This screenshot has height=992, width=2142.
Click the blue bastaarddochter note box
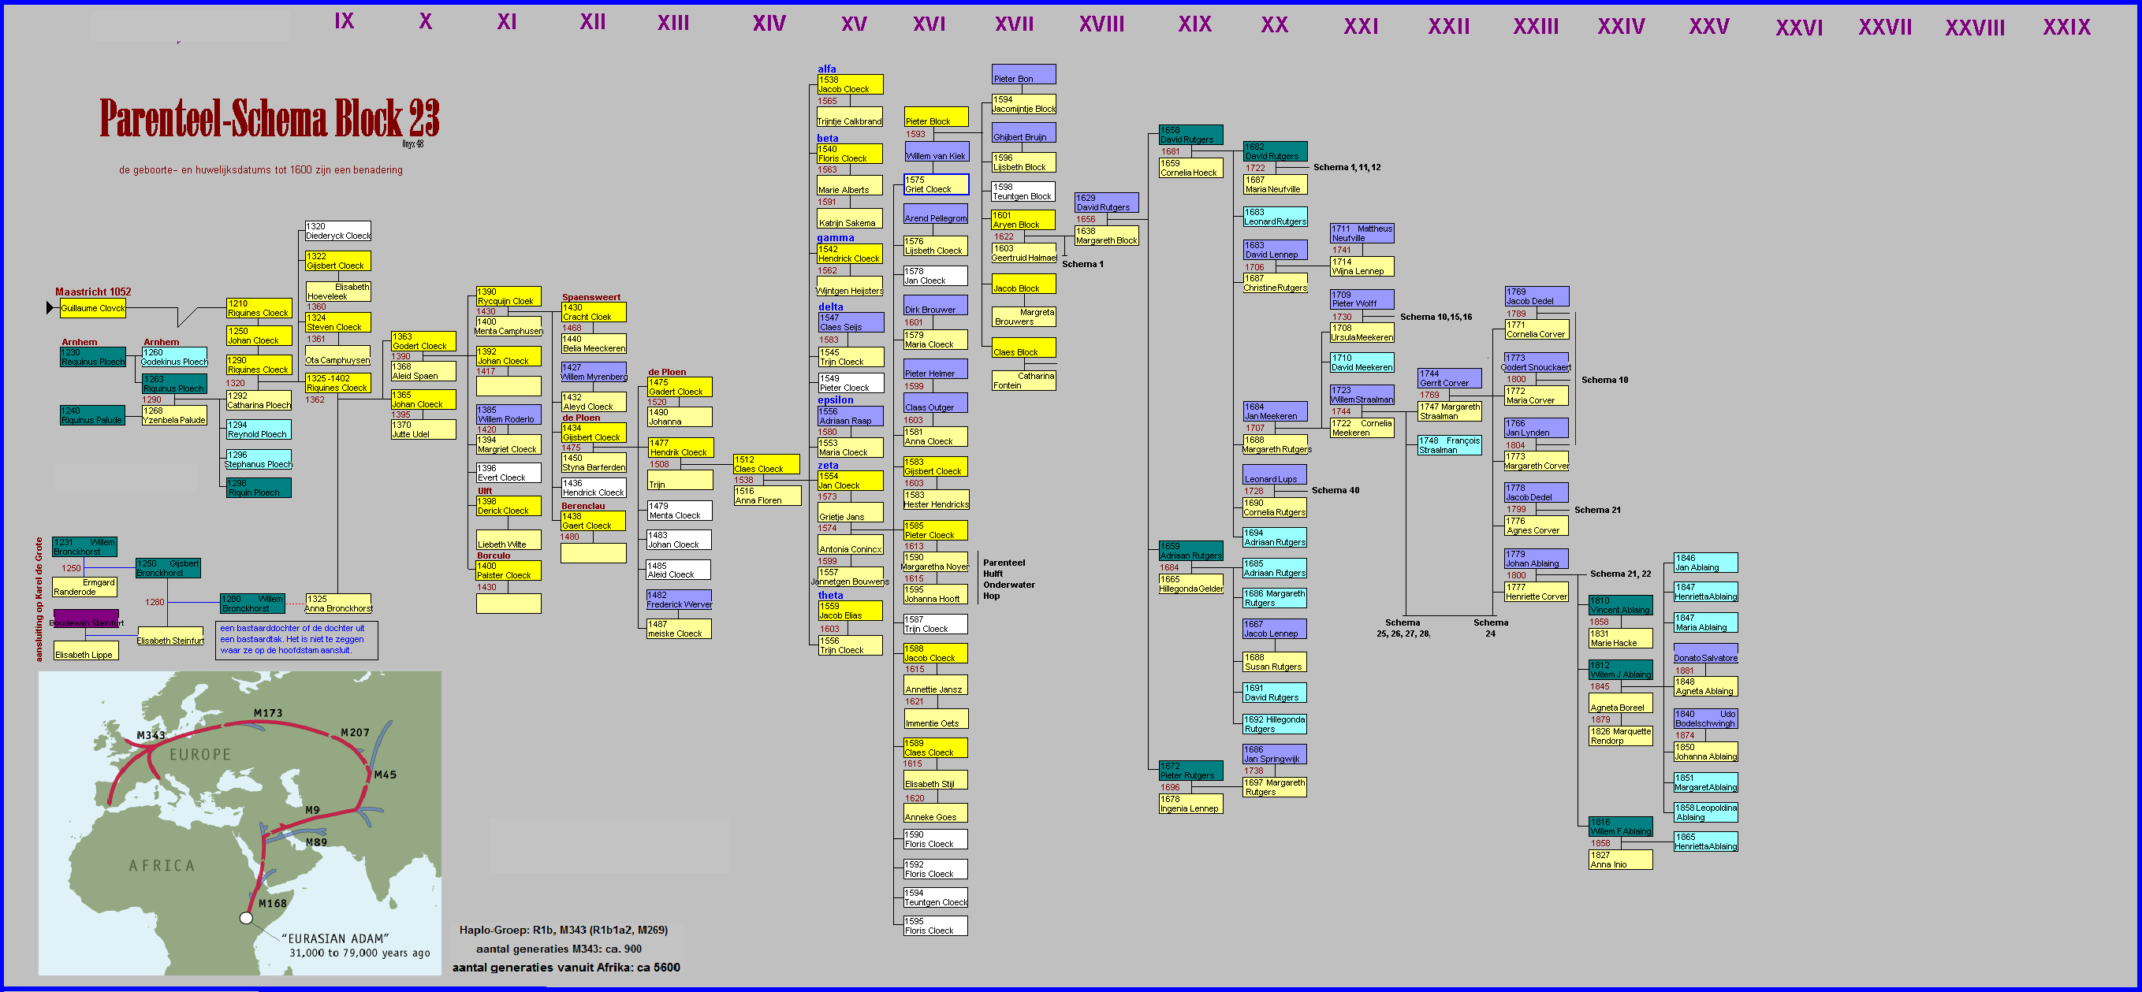click(296, 640)
